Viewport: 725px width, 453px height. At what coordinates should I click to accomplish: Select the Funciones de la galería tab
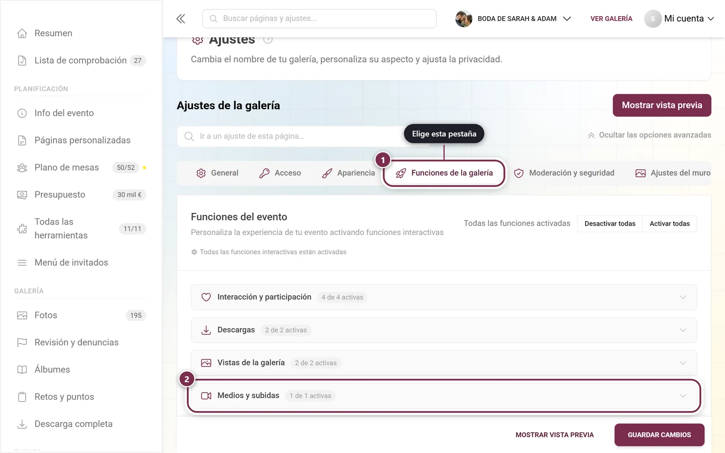(x=444, y=173)
